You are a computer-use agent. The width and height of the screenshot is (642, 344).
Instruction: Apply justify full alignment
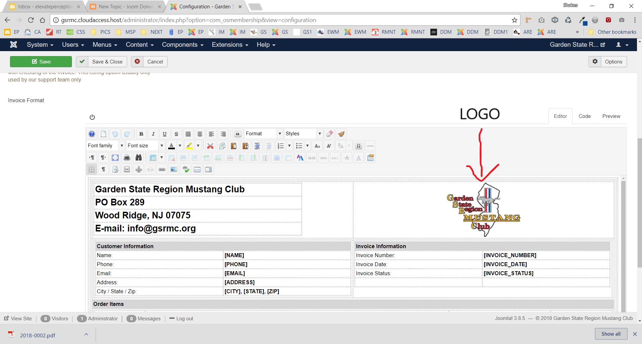click(x=188, y=134)
